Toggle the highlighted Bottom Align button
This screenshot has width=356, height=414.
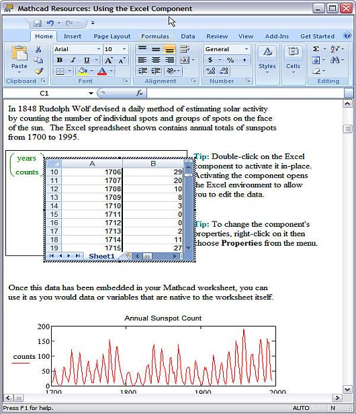pos(169,49)
